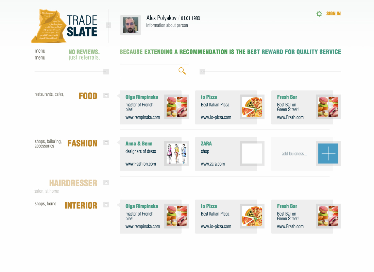Open the www.rempinska.com link in Food row
This screenshot has width=374, height=272.
(142, 117)
